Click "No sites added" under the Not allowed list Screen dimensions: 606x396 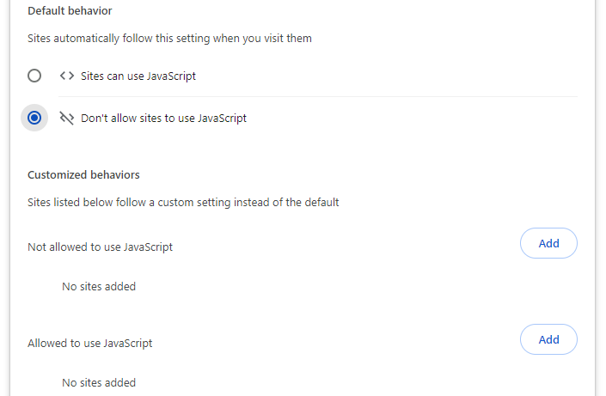tap(99, 286)
